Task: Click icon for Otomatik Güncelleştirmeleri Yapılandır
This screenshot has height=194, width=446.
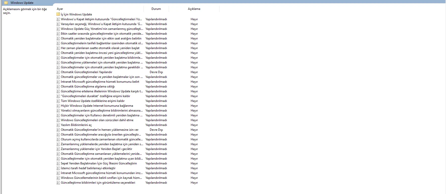Action: coord(58,72)
